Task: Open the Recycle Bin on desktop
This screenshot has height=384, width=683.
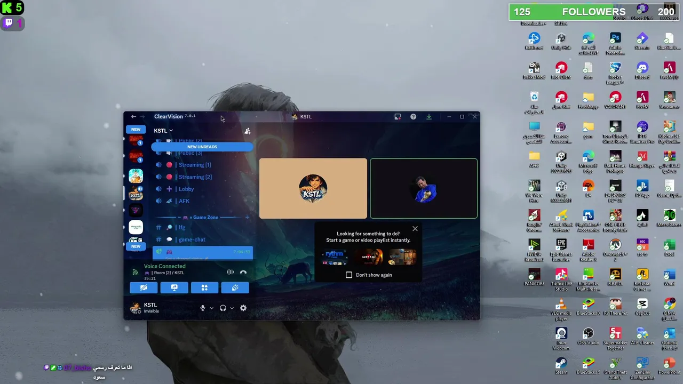Action: click(534, 102)
